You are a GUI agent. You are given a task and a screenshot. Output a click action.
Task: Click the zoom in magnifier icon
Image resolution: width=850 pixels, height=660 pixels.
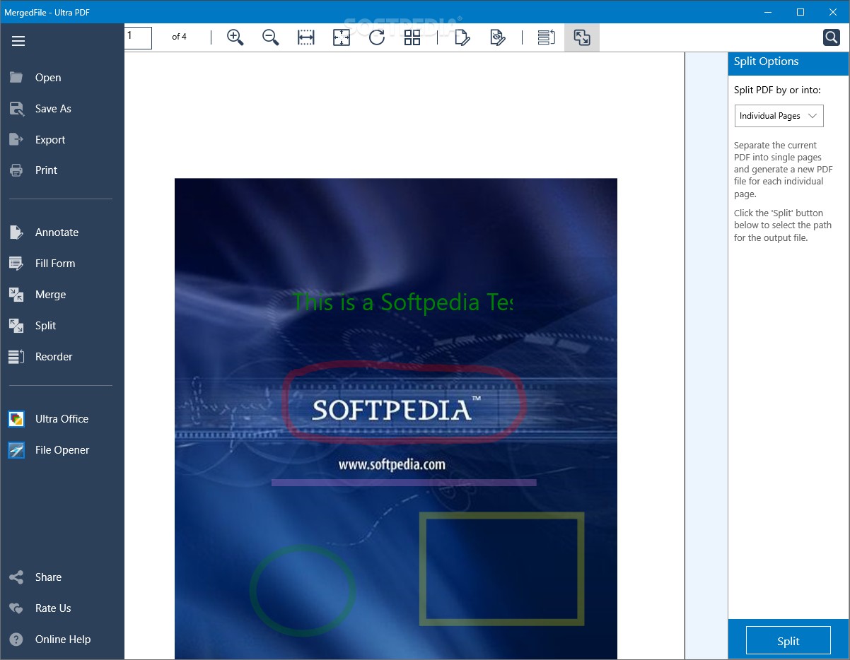235,37
